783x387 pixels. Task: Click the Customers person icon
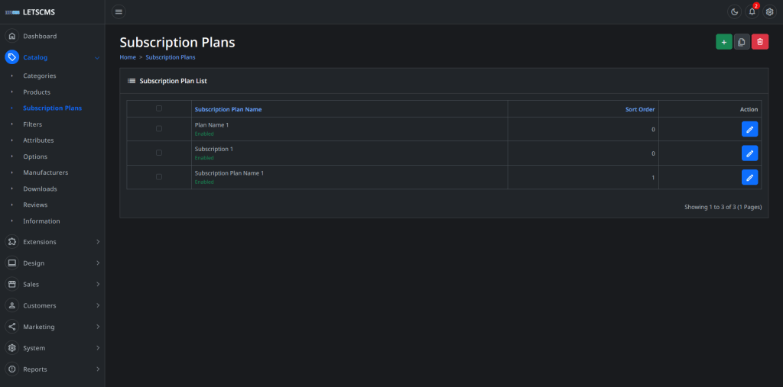(12, 305)
